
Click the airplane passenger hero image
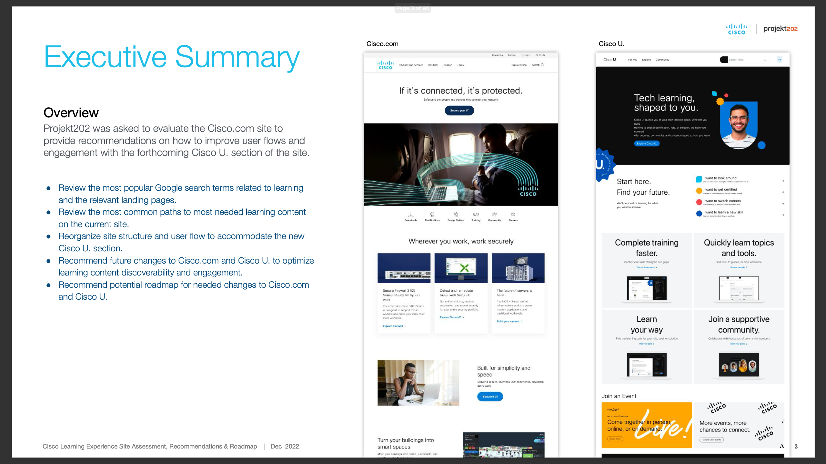[x=461, y=165]
